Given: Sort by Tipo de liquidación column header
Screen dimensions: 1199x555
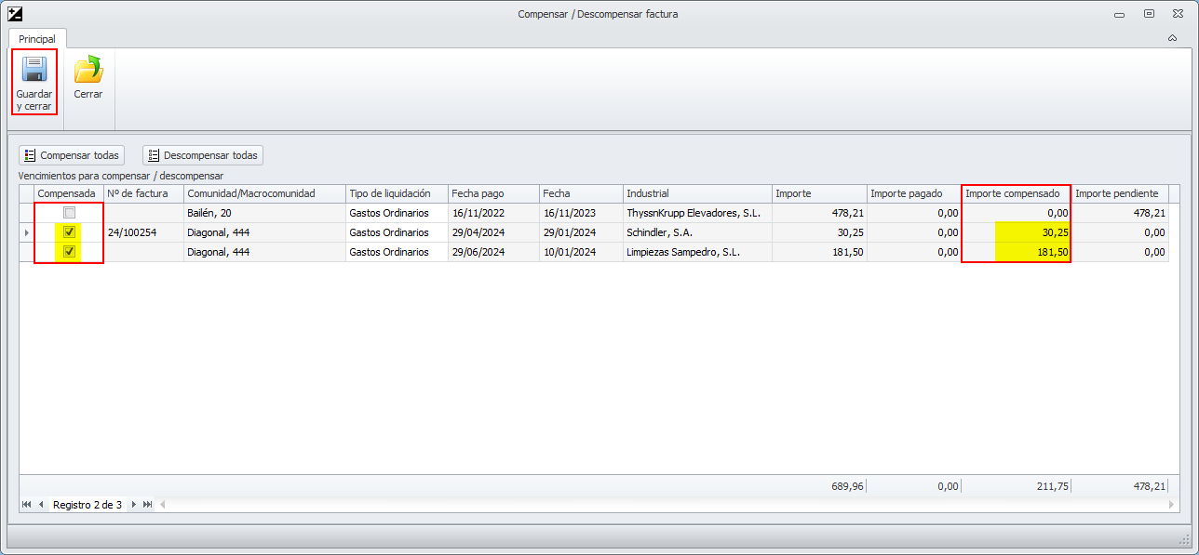Looking at the screenshot, I should (397, 193).
